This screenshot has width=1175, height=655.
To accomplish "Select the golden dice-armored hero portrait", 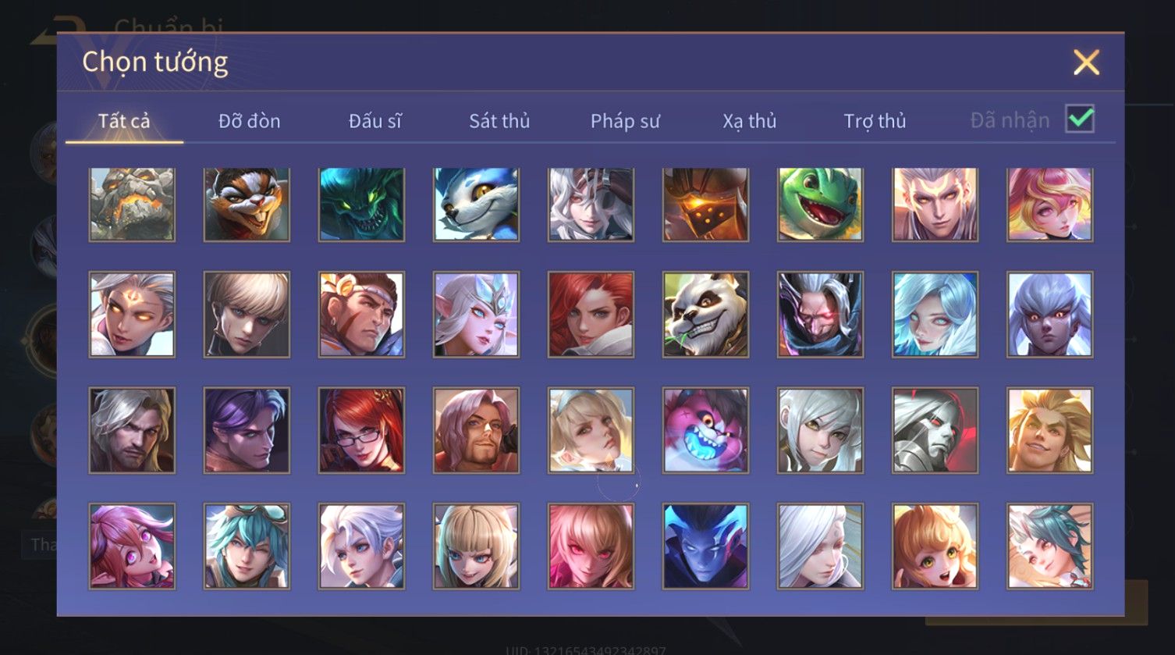I will tap(705, 205).
